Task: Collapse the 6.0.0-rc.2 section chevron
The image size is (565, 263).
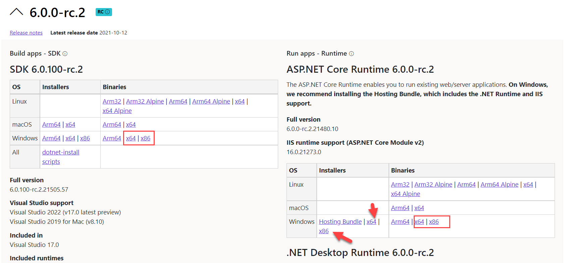Action: [x=16, y=12]
